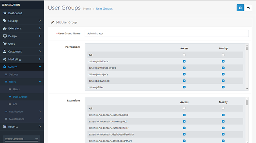Click the Home breadcrumb link

click(x=87, y=9)
